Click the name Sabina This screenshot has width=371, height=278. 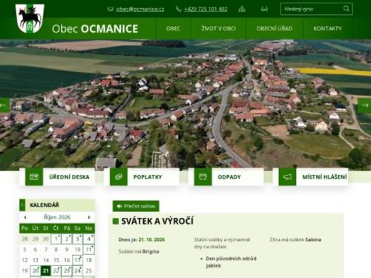[313, 239]
